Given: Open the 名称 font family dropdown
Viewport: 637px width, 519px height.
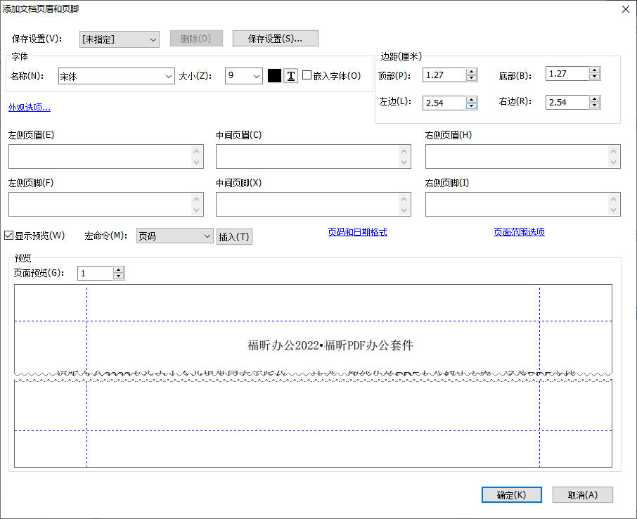Looking at the screenshot, I should 168,76.
